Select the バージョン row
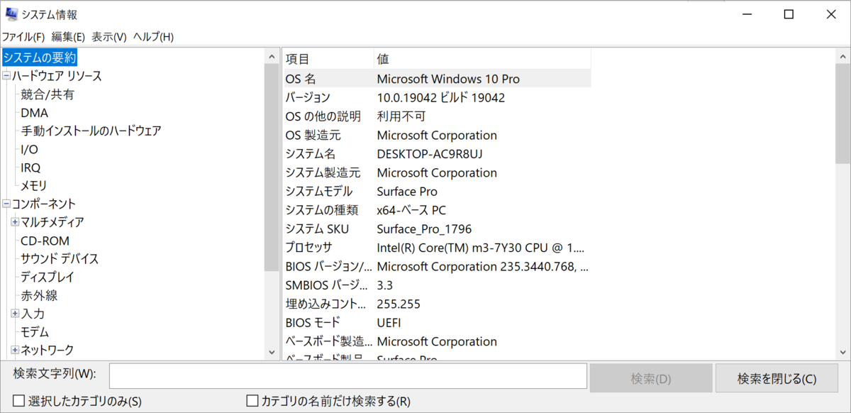This screenshot has width=851, height=413. tap(436, 97)
